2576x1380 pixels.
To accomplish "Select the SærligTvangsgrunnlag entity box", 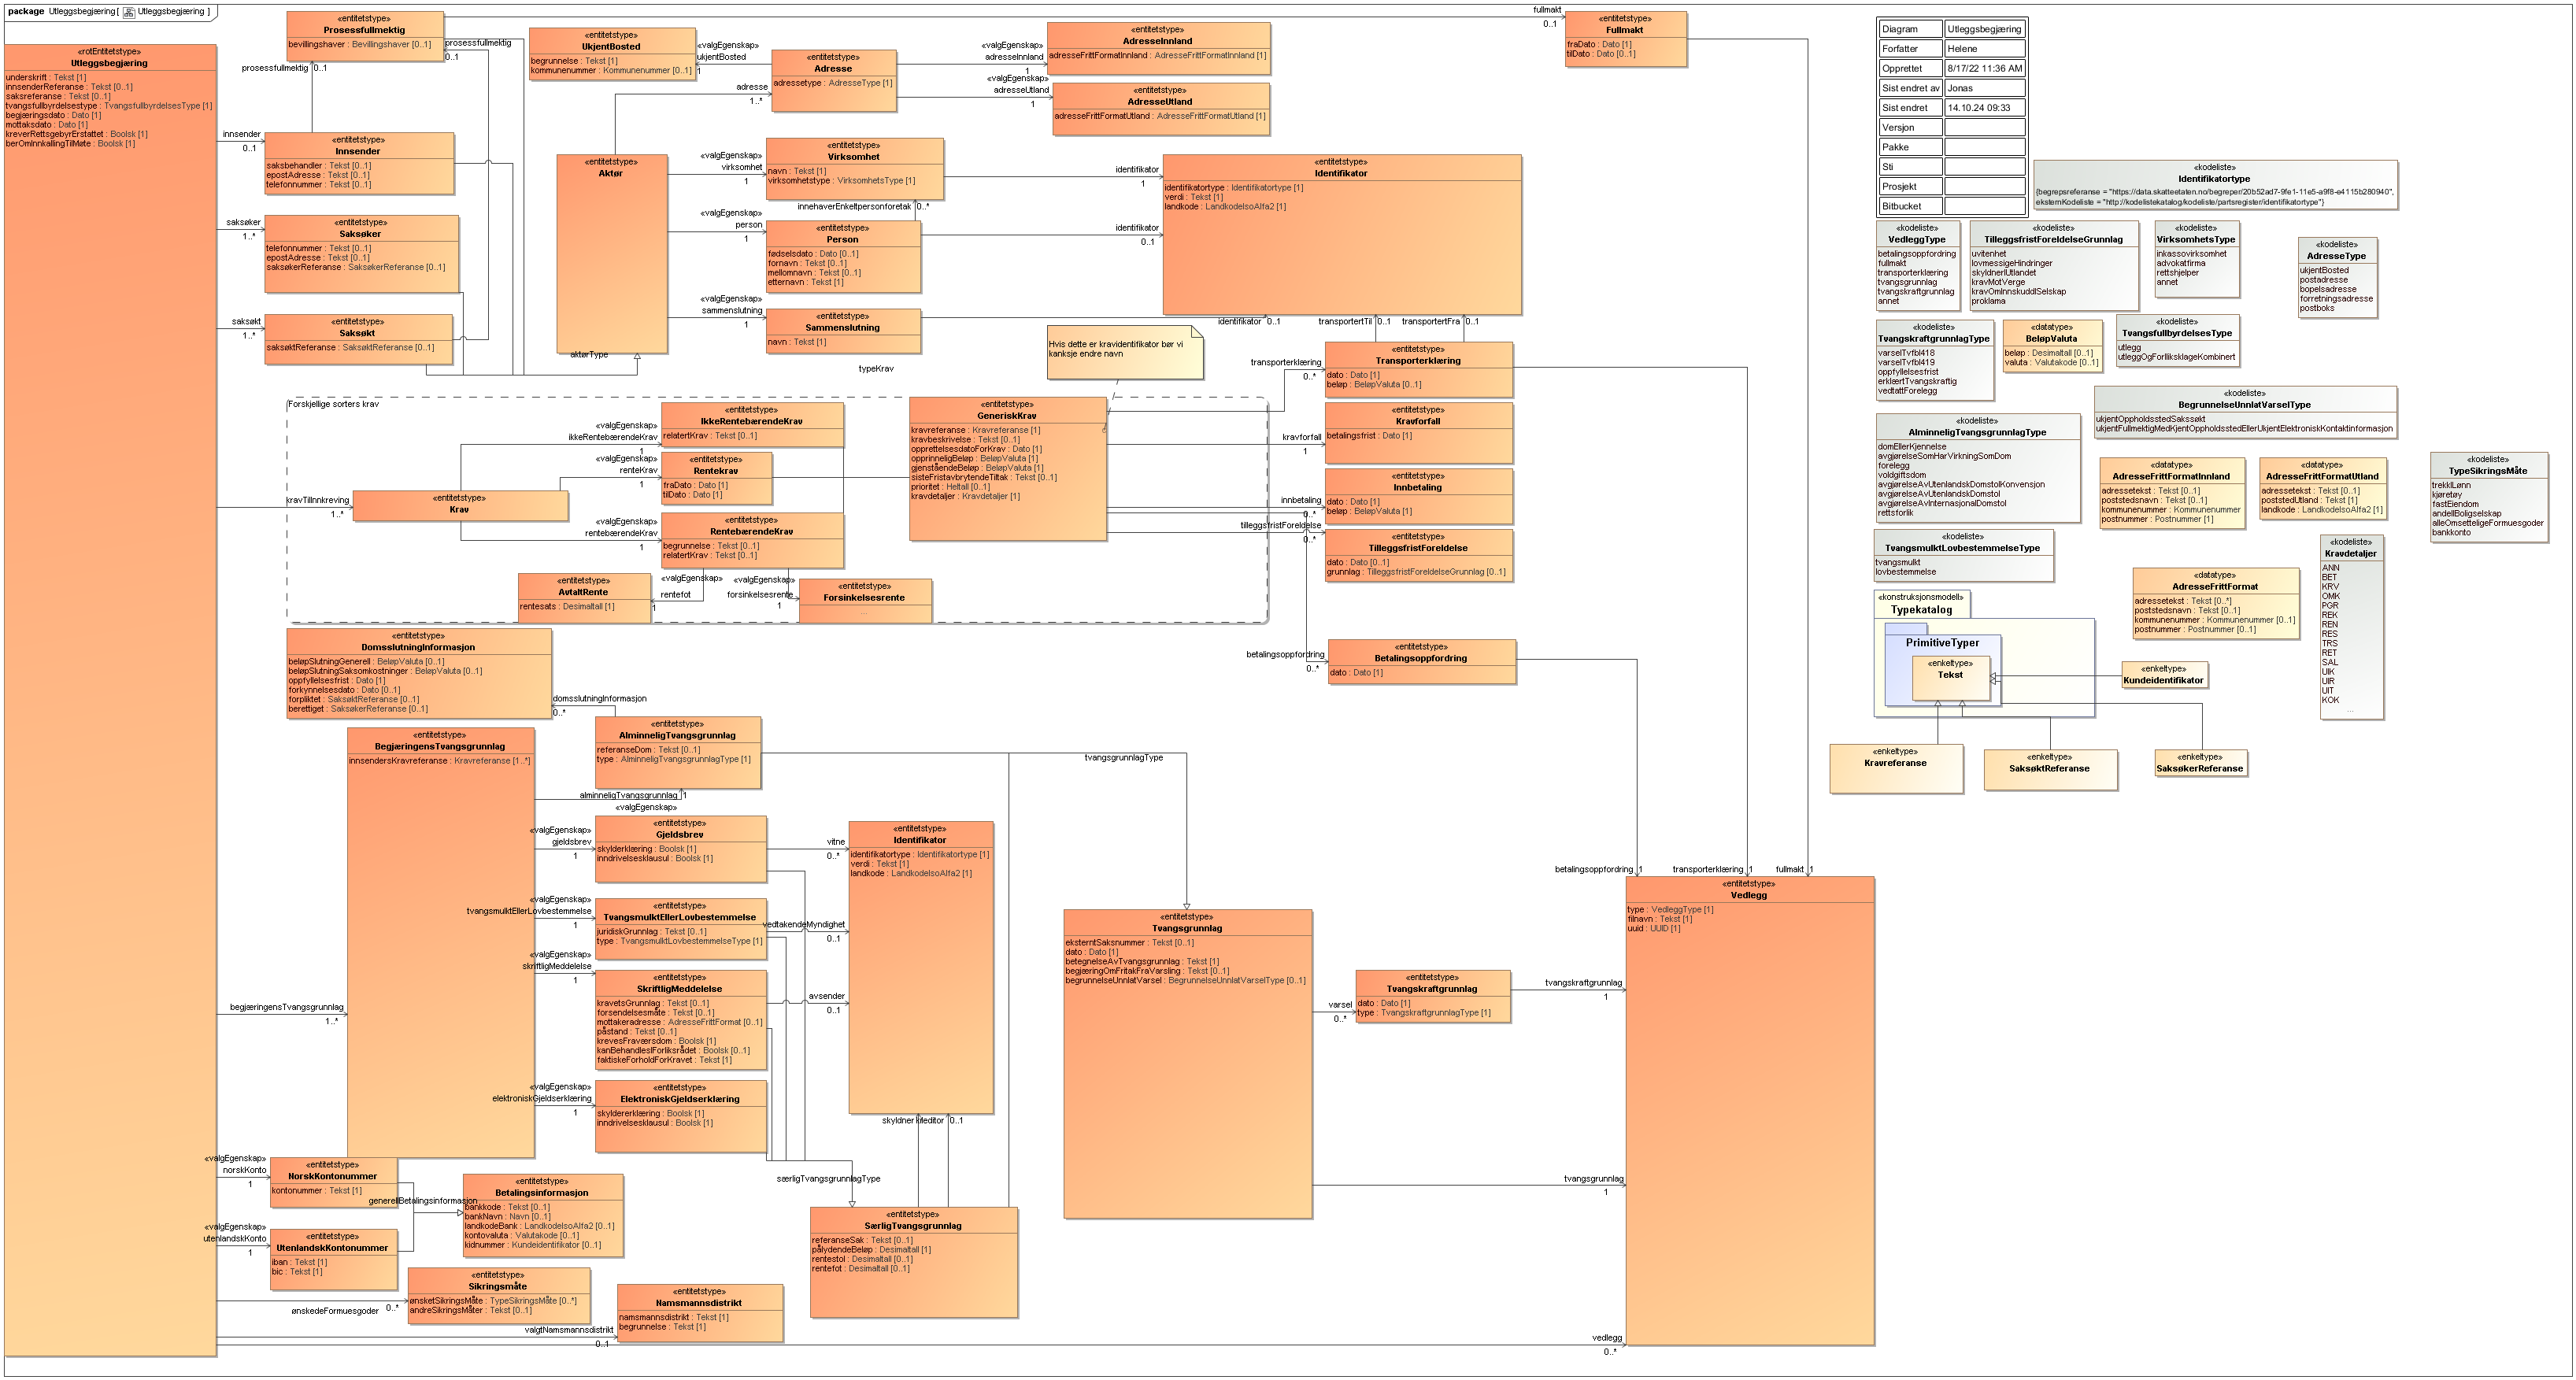I will pos(913,1262).
